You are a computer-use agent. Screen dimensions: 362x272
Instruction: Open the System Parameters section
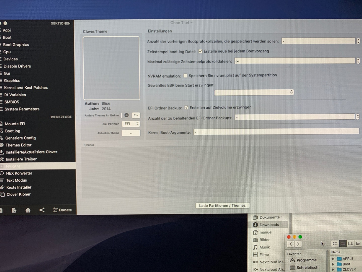(x=22, y=109)
